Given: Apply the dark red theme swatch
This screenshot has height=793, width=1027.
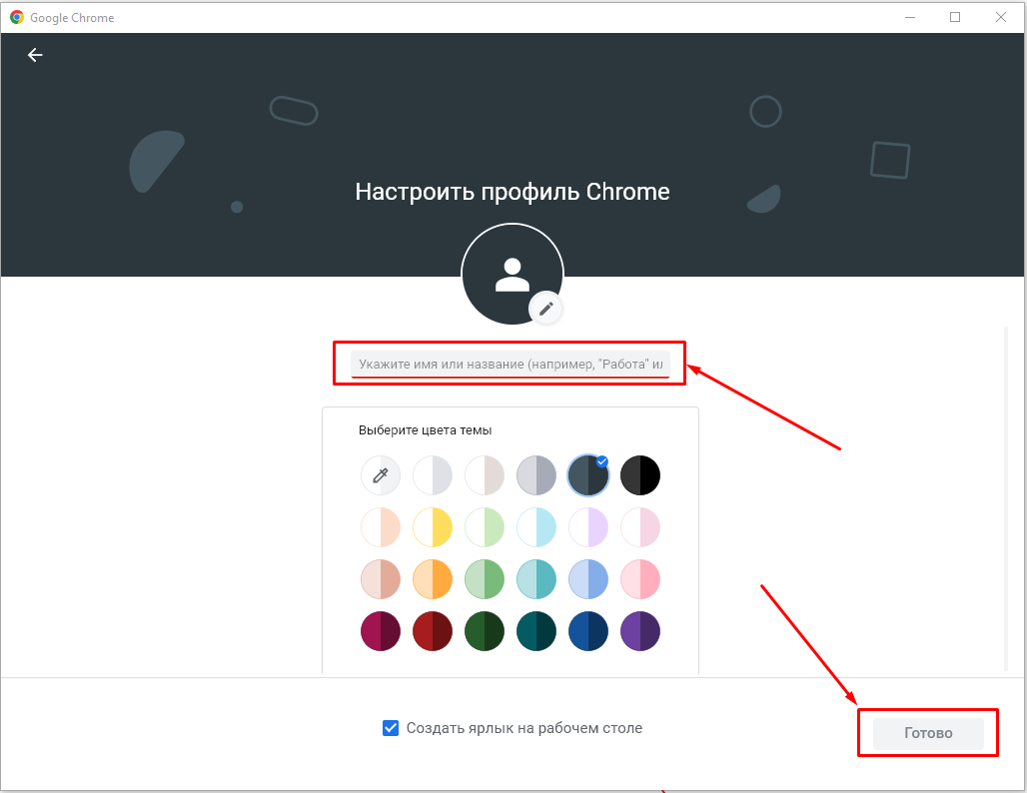Looking at the screenshot, I should (x=433, y=631).
